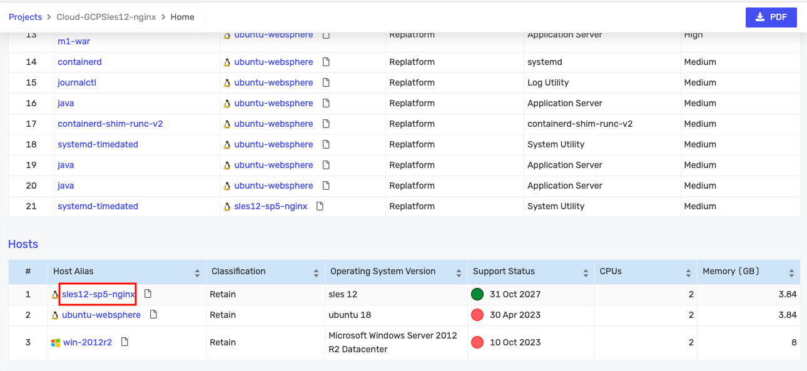Open containerd application in row 14
This screenshot has height=371, width=807.
point(79,62)
